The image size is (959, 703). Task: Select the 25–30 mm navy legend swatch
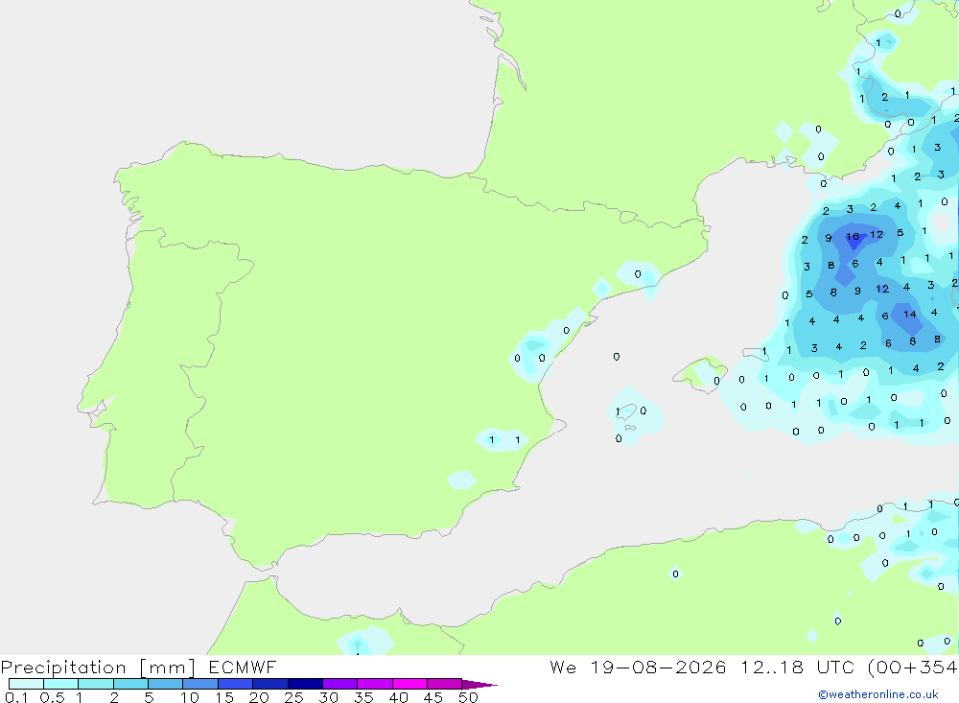coord(305,684)
